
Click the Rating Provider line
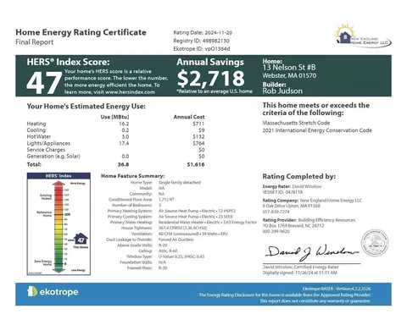pos(309,220)
